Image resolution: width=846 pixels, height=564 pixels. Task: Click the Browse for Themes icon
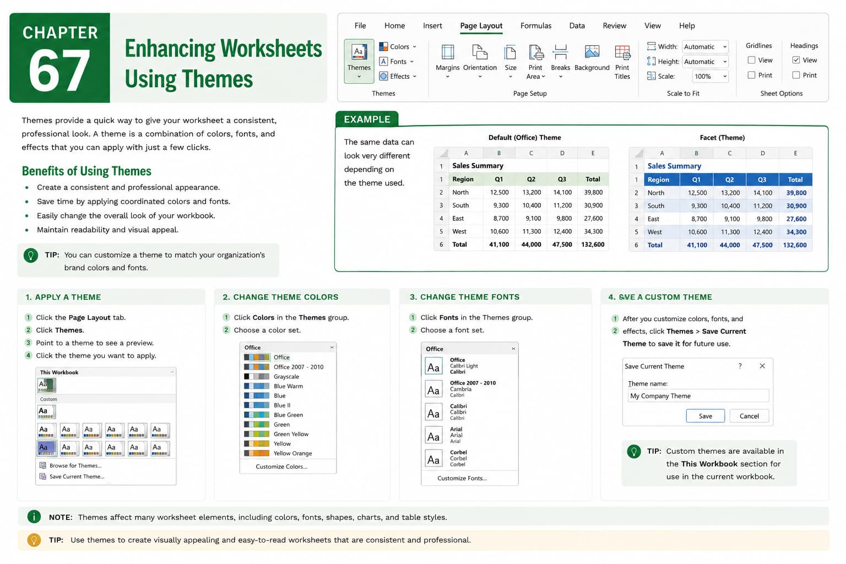(x=43, y=465)
